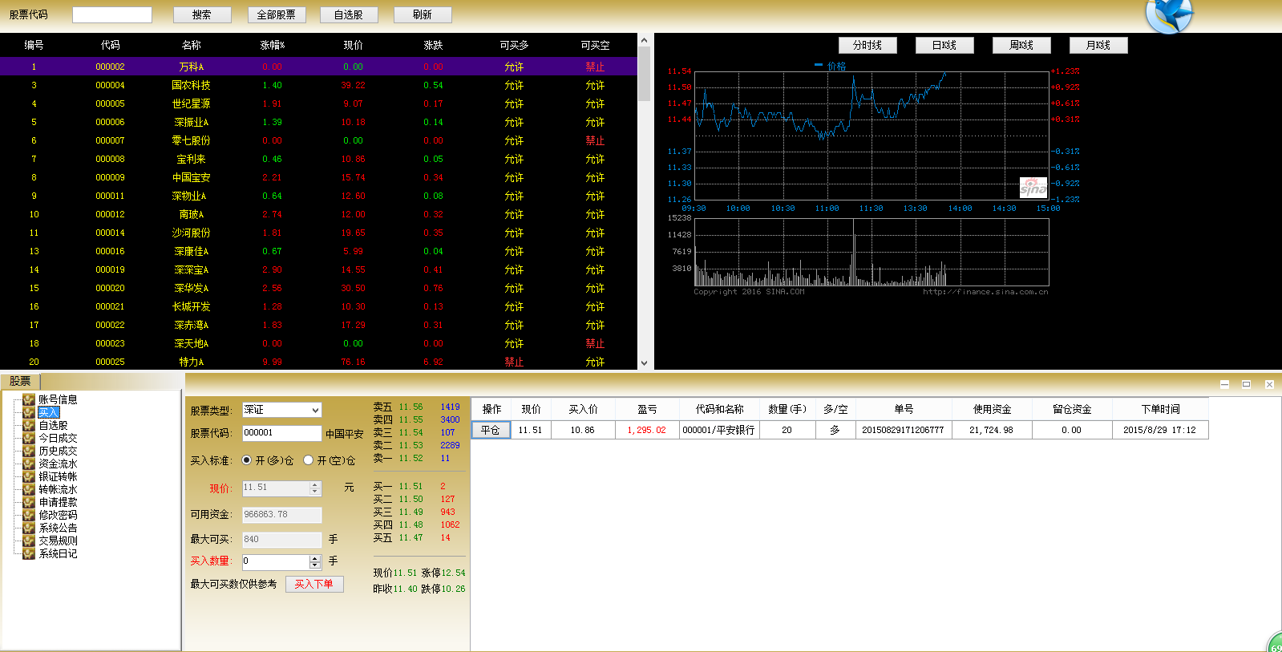
Task: Click the 自选股 tree icon
Action: [x=29, y=425]
